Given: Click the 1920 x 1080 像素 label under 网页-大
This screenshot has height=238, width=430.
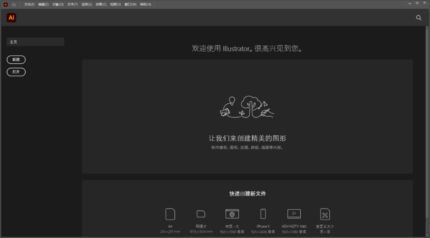Looking at the screenshot, I should [232, 232].
